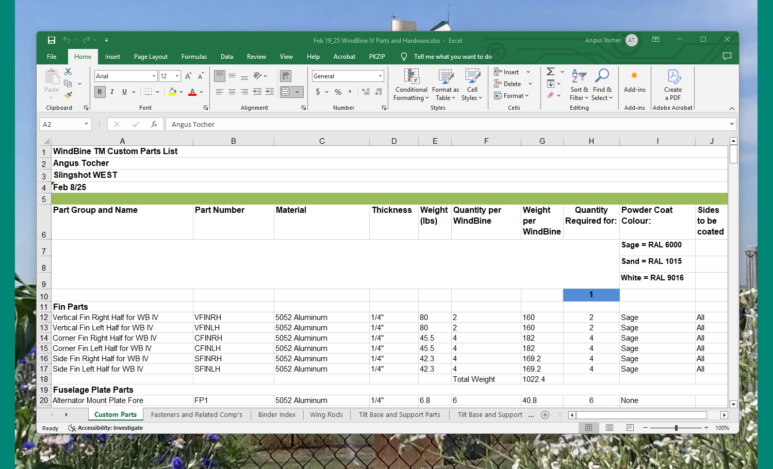
Task: Increase the font size
Action: pyautogui.click(x=188, y=76)
